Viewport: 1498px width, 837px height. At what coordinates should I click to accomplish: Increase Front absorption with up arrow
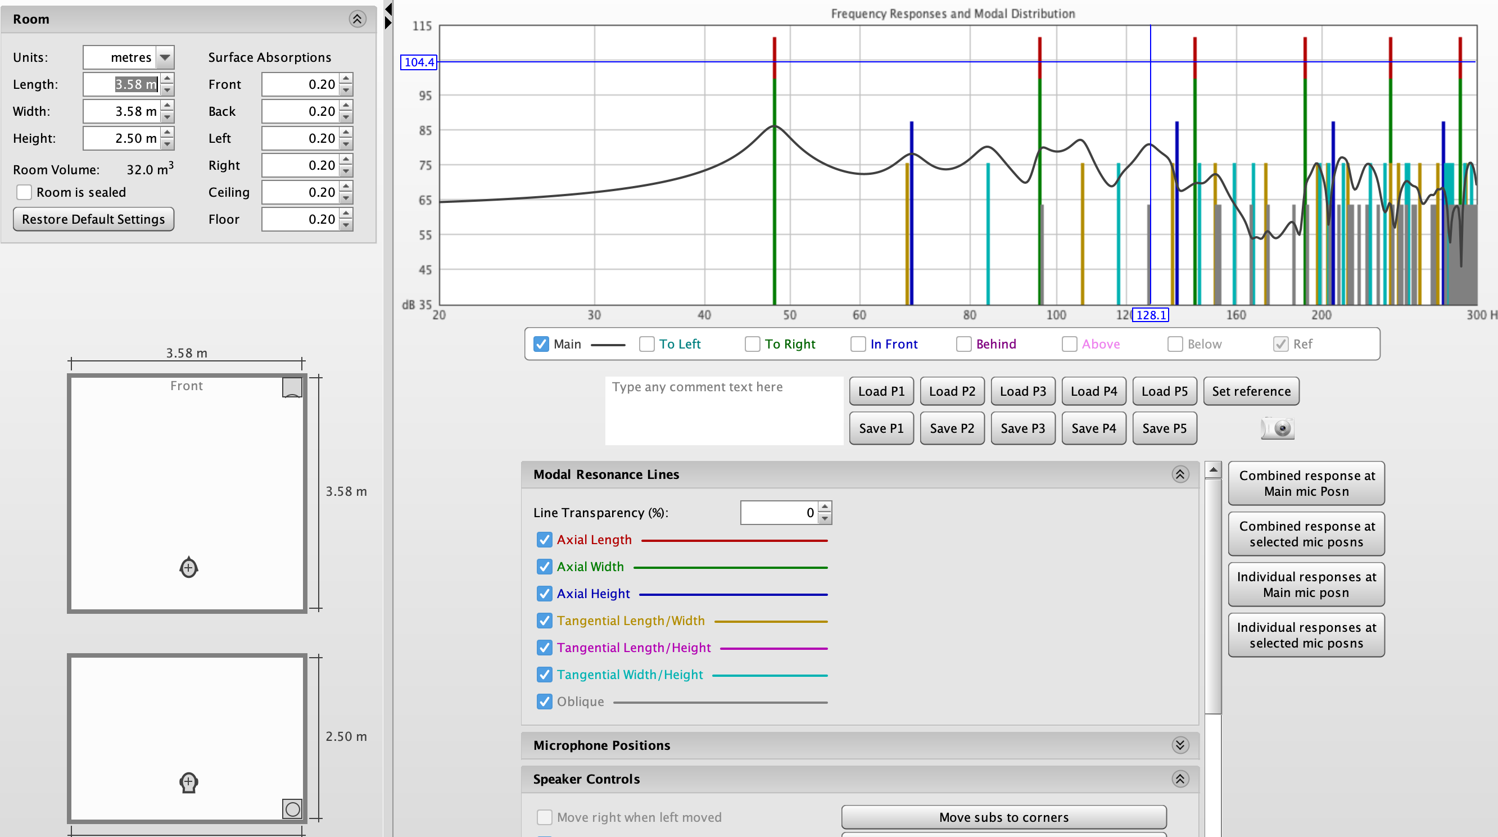(x=346, y=79)
